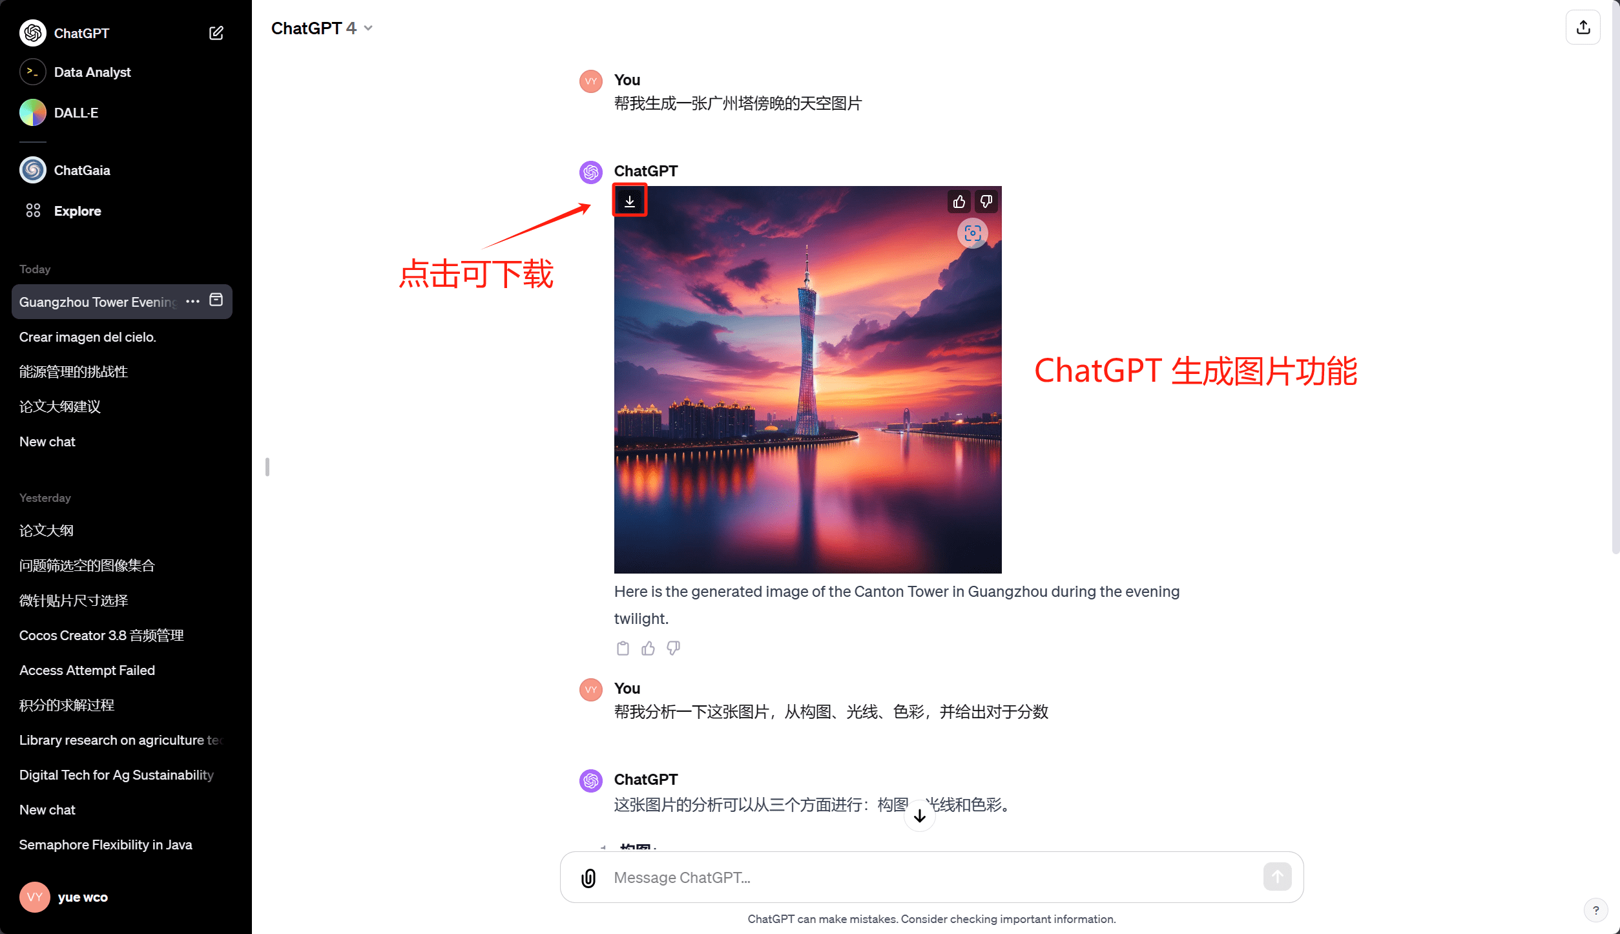The image size is (1620, 934).
Task: Select Explore in the left sidebar
Action: (x=77, y=211)
